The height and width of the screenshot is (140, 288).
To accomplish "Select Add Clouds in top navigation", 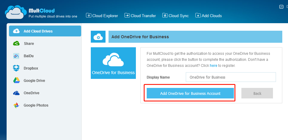I will coord(209,16).
